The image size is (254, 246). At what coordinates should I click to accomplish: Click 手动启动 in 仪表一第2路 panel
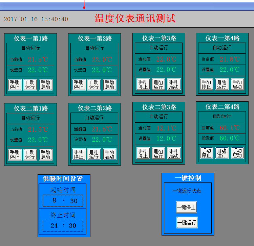[x=110, y=85]
